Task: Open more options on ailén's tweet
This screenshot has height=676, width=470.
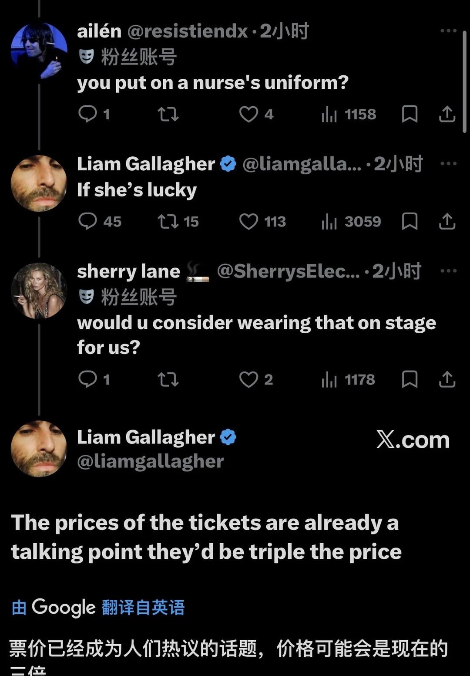Action: click(x=448, y=31)
